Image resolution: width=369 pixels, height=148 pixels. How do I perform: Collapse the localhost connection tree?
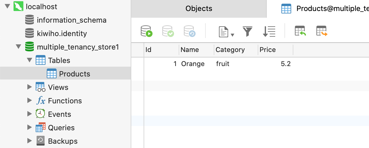[8, 6]
